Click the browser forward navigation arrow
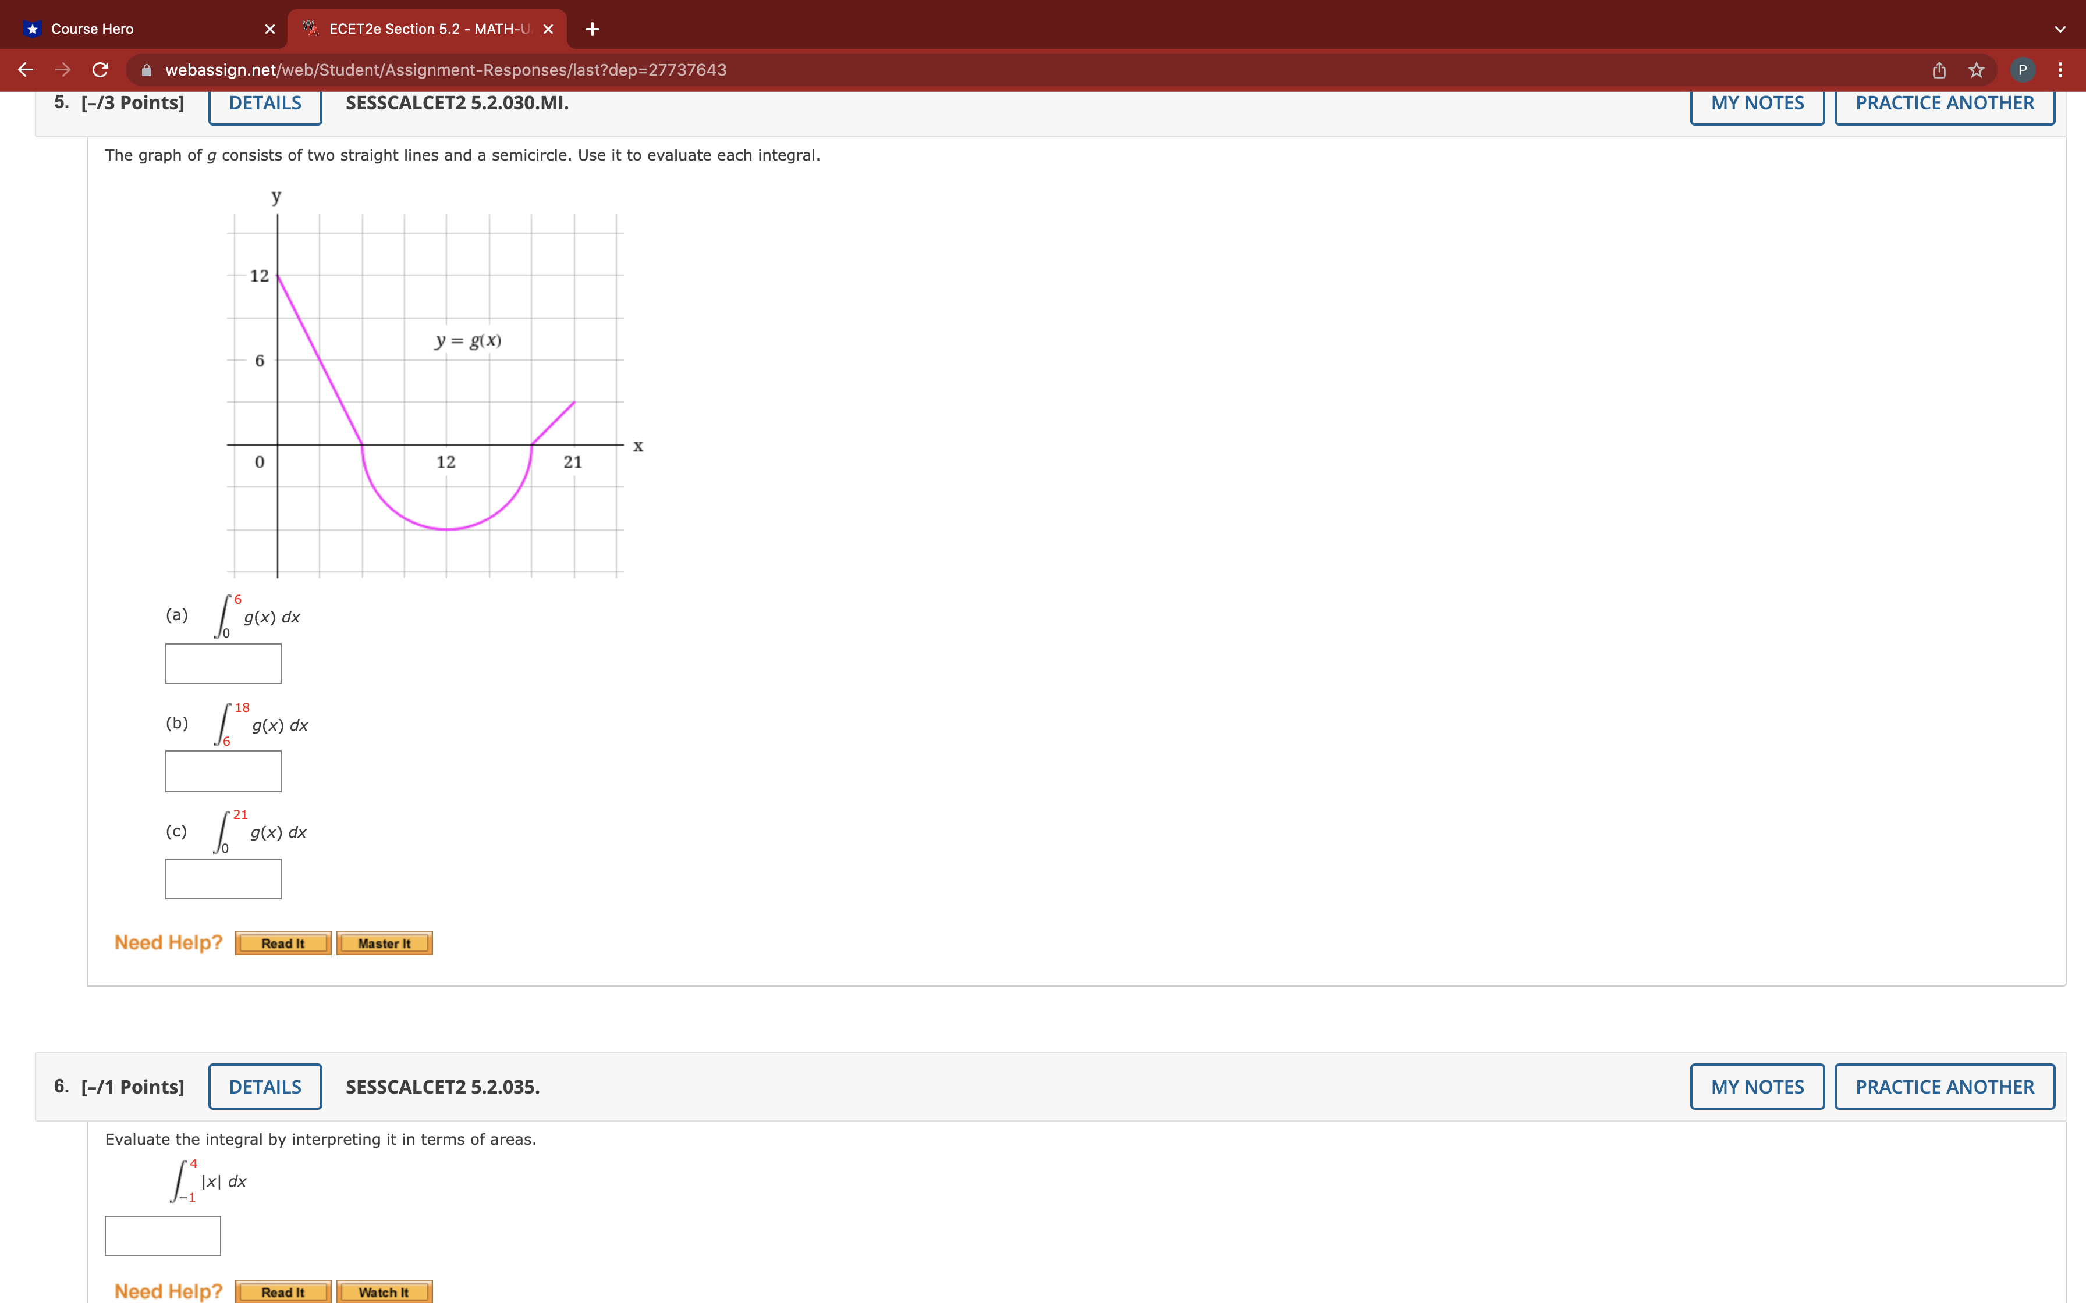 click(62, 70)
